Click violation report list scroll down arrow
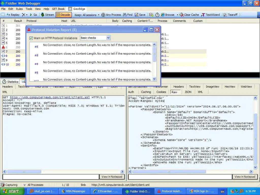Image resolution: width=260 pixels, height=195 pixels. 154,79
